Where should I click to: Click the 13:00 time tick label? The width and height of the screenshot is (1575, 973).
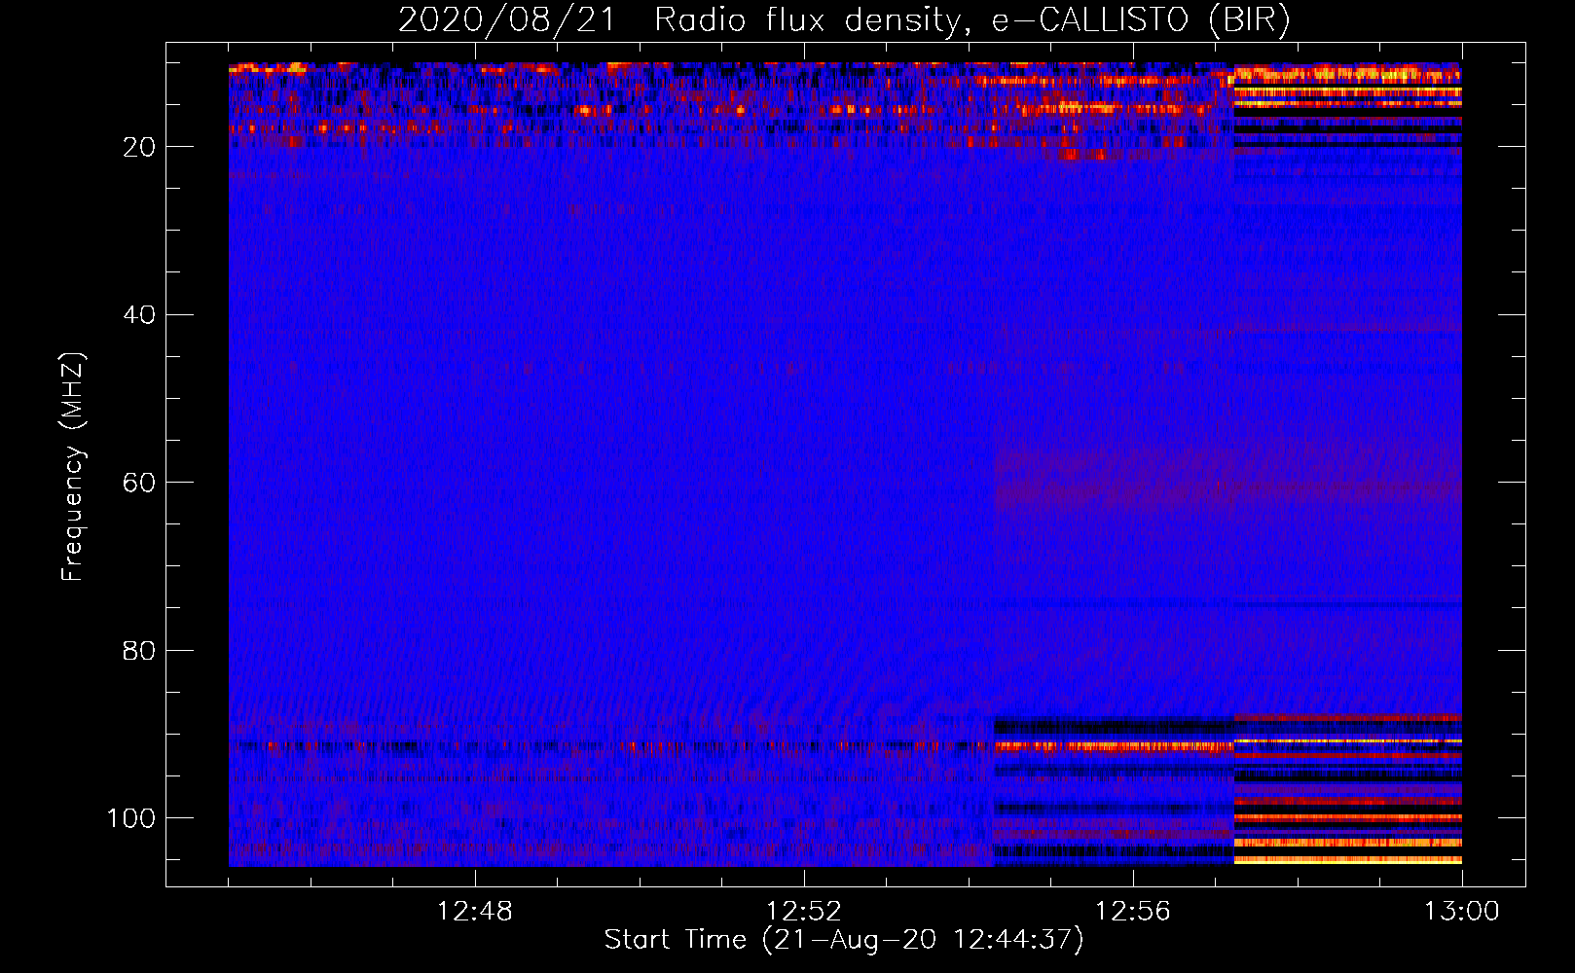(x=1462, y=912)
